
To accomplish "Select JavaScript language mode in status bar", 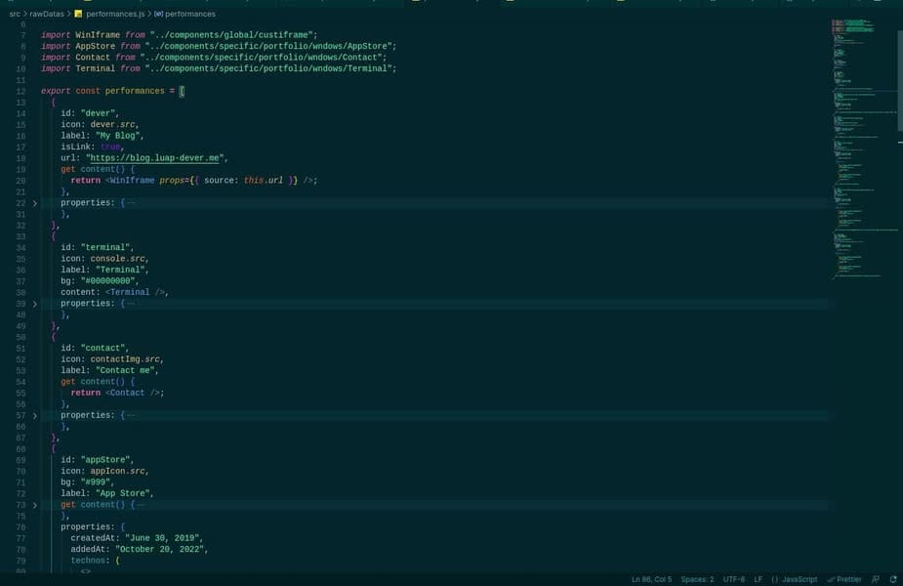I will point(795,579).
